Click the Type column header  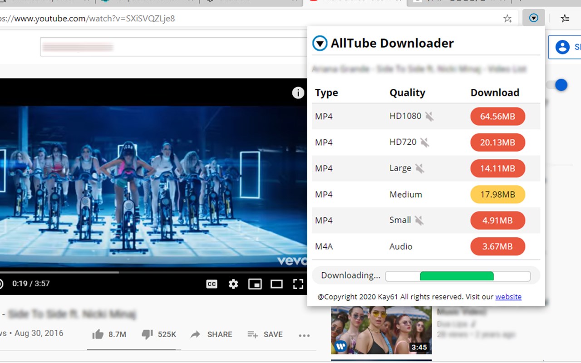pos(326,93)
